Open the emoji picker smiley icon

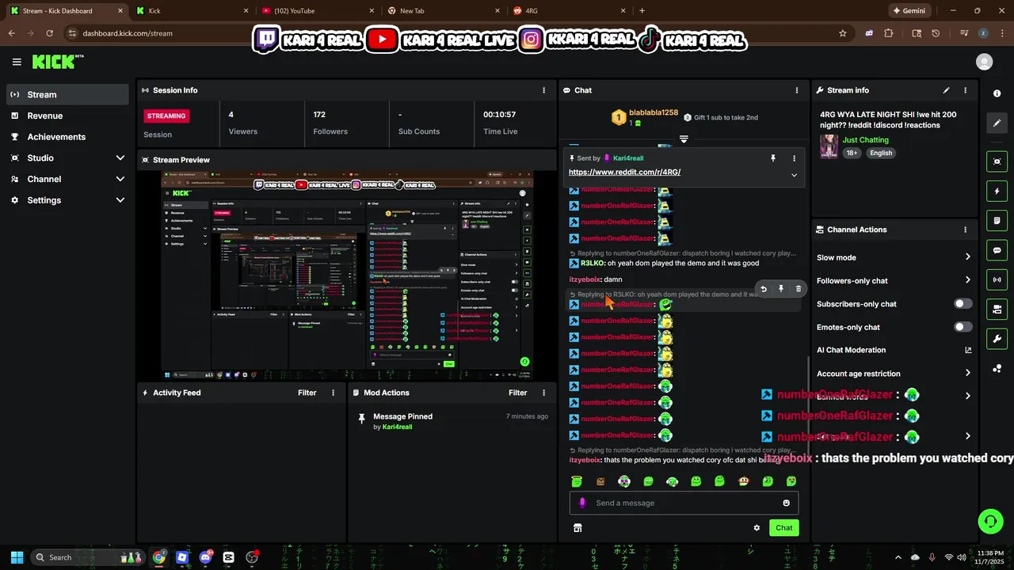click(x=786, y=503)
